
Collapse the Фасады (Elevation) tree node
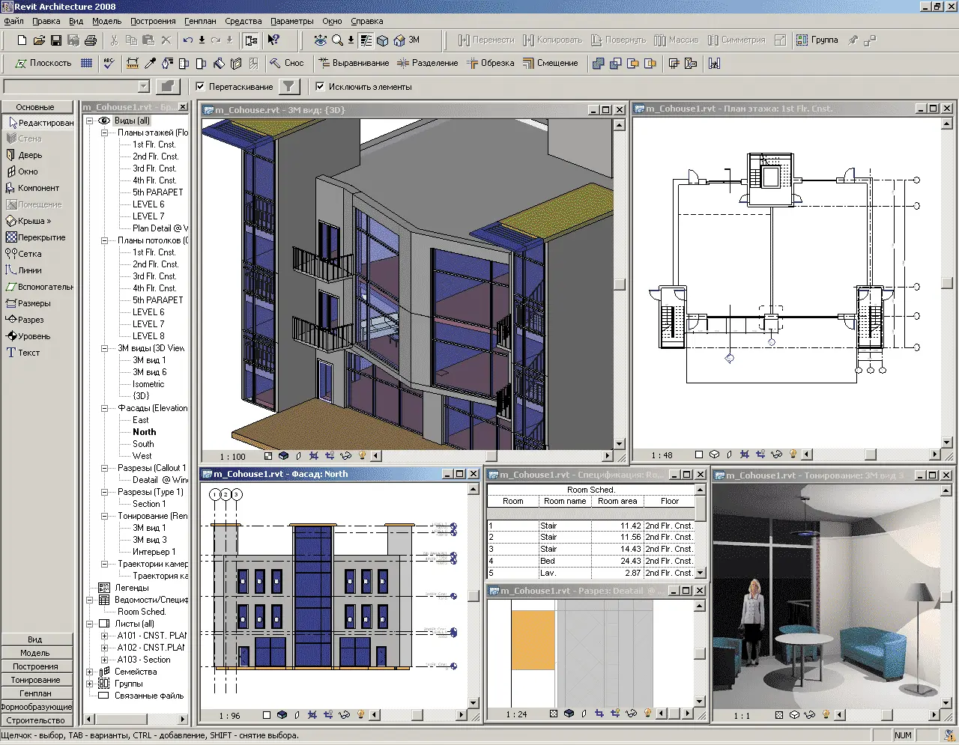click(x=104, y=408)
